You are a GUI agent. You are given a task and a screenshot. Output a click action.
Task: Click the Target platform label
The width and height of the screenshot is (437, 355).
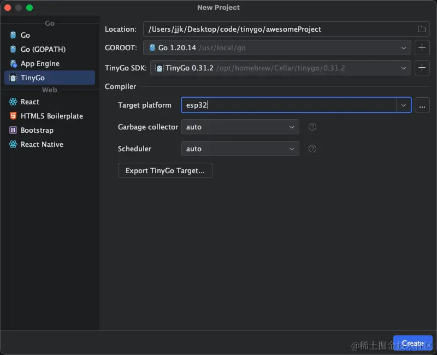(x=145, y=105)
